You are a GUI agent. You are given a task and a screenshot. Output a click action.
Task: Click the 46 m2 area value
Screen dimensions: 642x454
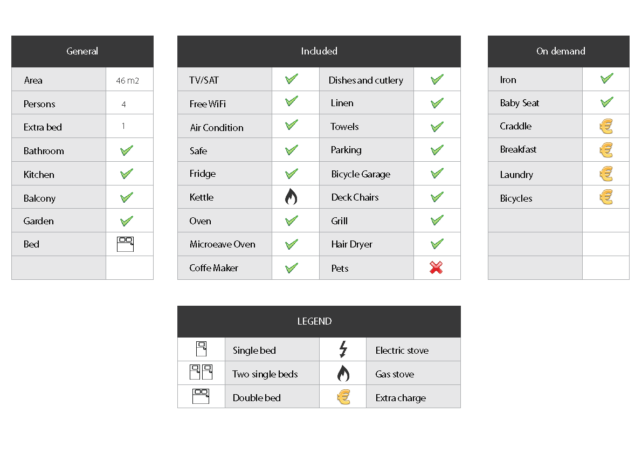tap(127, 81)
